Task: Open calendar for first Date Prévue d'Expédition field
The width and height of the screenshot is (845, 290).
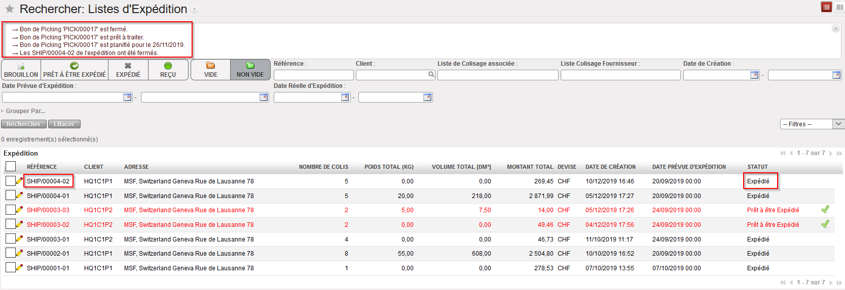Action: (x=127, y=98)
